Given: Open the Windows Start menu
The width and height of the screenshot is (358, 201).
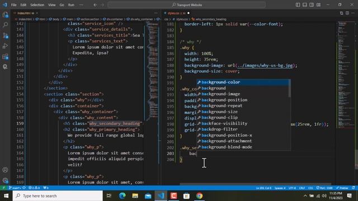Looking at the screenshot, I should click(6, 196).
